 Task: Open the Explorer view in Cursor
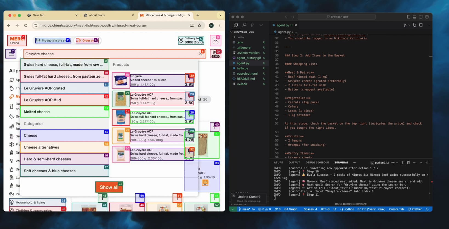pos(236,25)
